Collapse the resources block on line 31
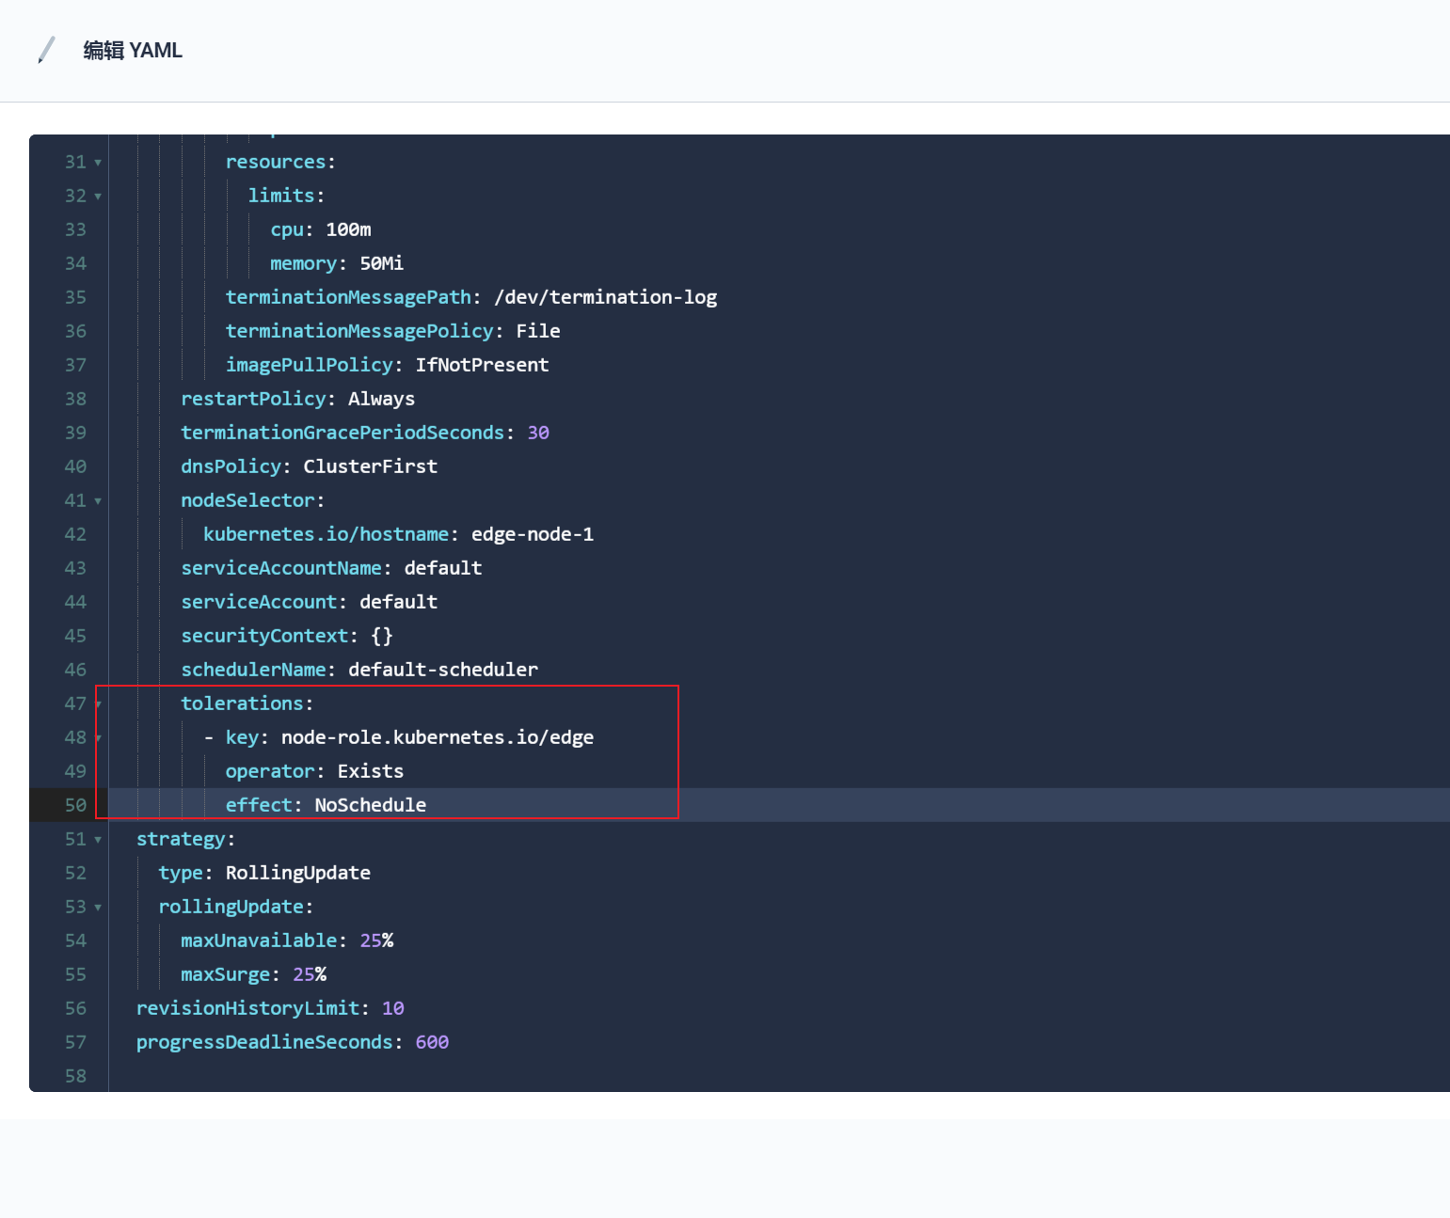The height and width of the screenshot is (1218, 1450). click(x=99, y=162)
